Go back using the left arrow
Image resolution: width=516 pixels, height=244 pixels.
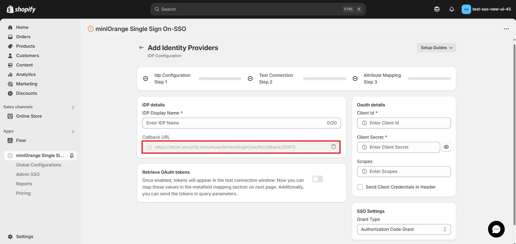(x=141, y=48)
